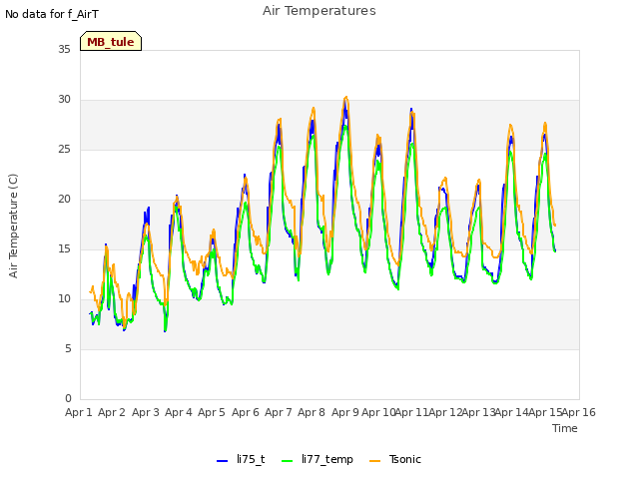Click the green li77_temp legend swatch

pyautogui.click(x=288, y=461)
